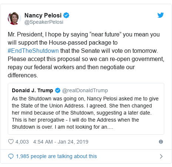The width and height of the screenshot is (172, 167).
Task: Click the Twitter bird logo icon
Action: click(161, 15)
